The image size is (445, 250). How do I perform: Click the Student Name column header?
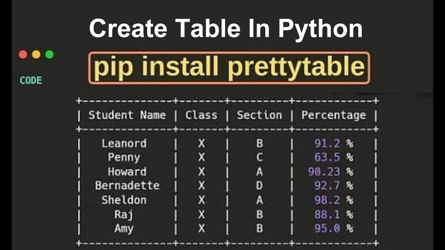tap(127, 115)
